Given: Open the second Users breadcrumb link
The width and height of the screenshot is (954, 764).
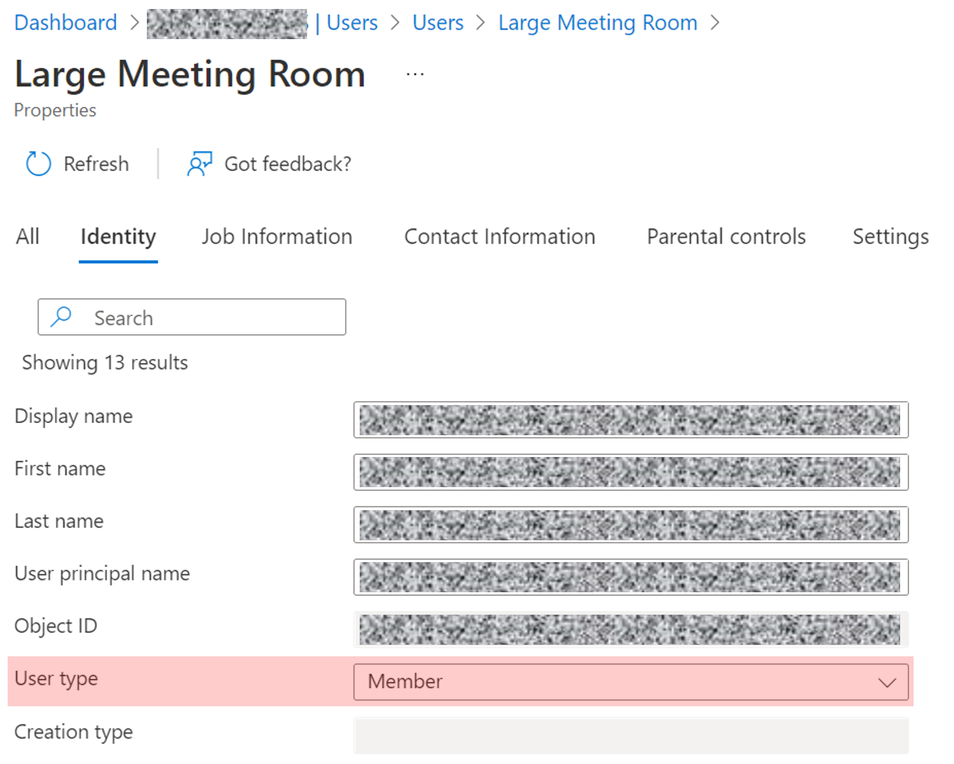Looking at the screenshot, I should [x=438, y=22].
